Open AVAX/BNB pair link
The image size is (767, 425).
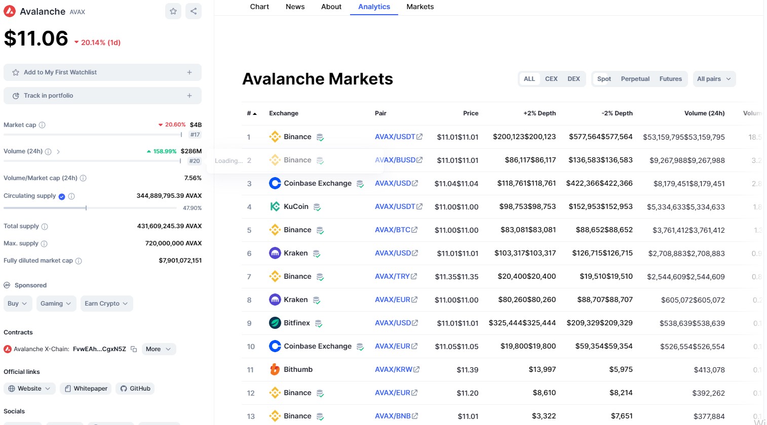point(393,416)
